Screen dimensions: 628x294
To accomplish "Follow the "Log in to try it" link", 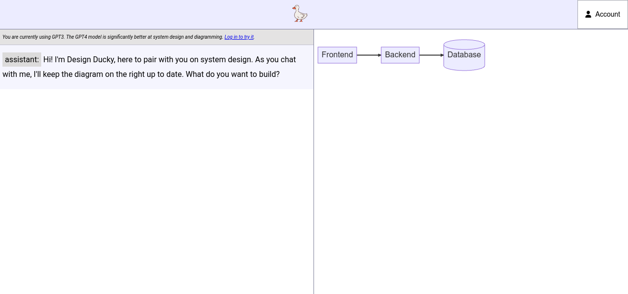I will pyautogui.click(x=239, y=37).
